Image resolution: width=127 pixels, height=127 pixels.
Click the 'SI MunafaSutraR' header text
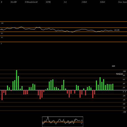31,2
